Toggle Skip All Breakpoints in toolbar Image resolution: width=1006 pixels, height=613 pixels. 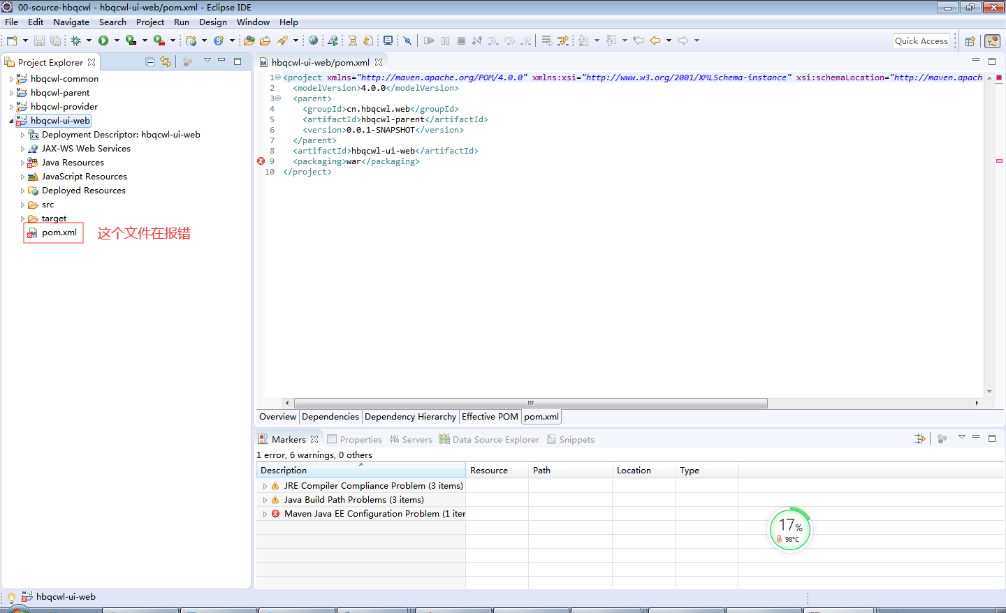407,40
